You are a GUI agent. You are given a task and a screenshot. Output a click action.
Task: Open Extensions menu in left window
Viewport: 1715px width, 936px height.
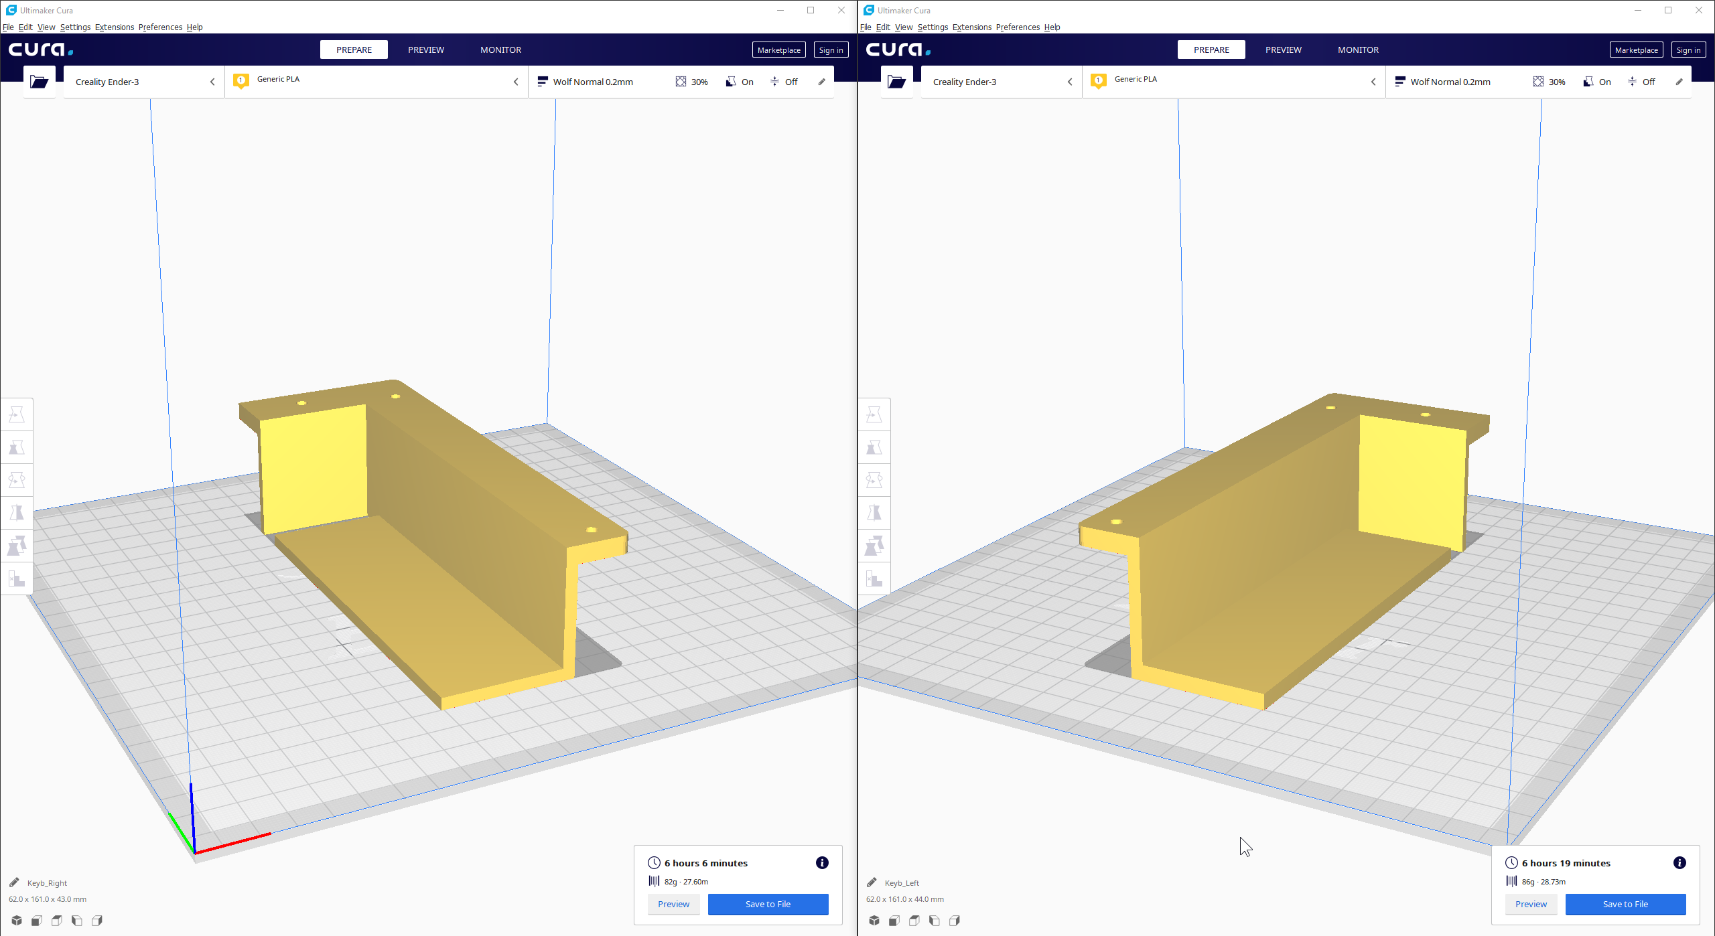(115, 27)
